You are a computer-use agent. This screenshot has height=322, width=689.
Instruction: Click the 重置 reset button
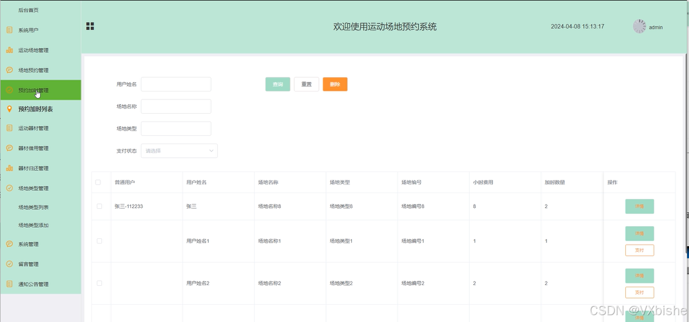tap(307, 84)
